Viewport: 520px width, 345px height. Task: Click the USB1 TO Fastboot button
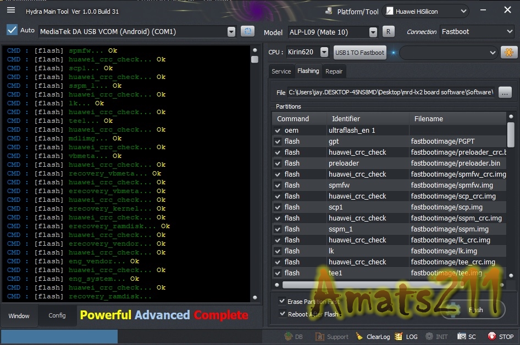point(360,53)
